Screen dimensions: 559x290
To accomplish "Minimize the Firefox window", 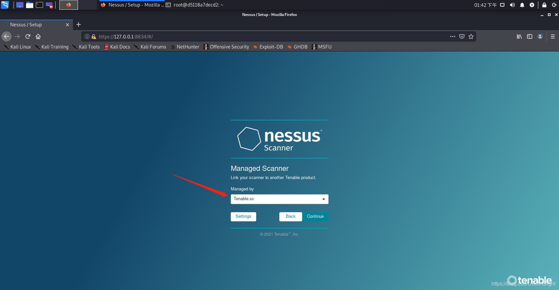I will pos(542,15).
